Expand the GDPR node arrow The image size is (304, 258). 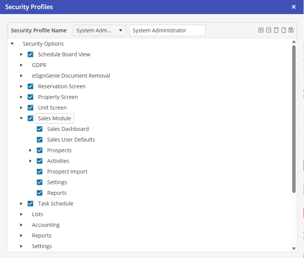pos(21,65)
